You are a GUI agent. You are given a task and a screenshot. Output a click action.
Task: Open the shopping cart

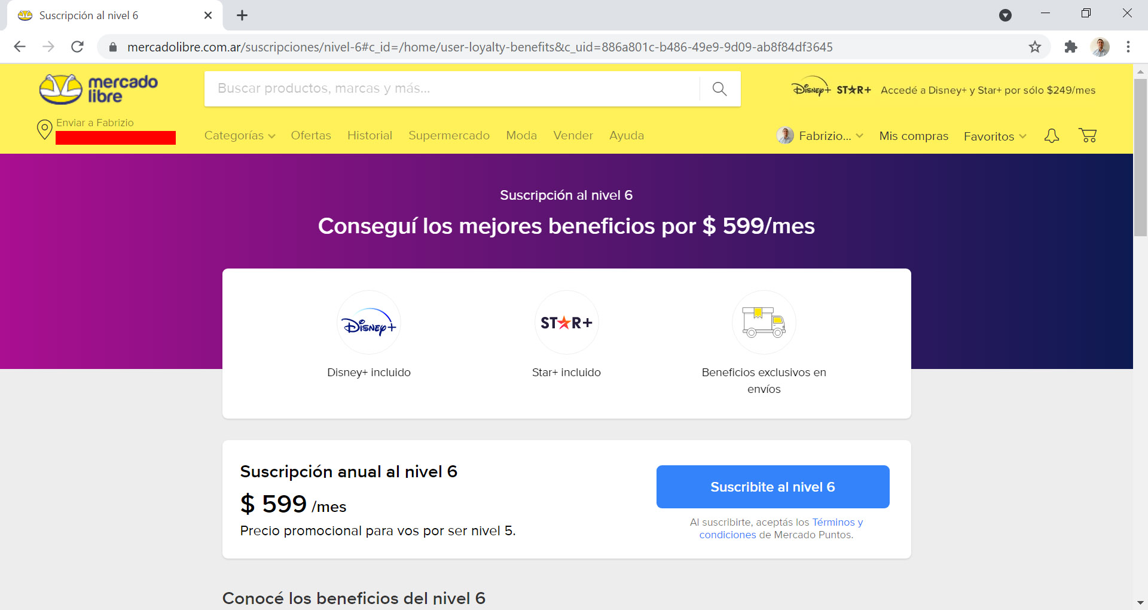(1088, 136)
